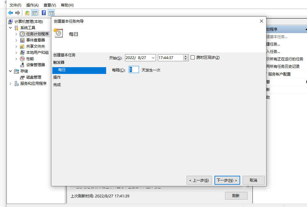This screenshot has height=207, width=307.
Task: Click the 取消 button
Action: [x=253, y=180]
